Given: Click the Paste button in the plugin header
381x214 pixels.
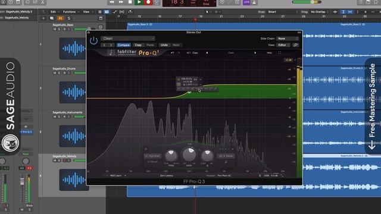Looking at the screenshot, I should coord(150,45).
